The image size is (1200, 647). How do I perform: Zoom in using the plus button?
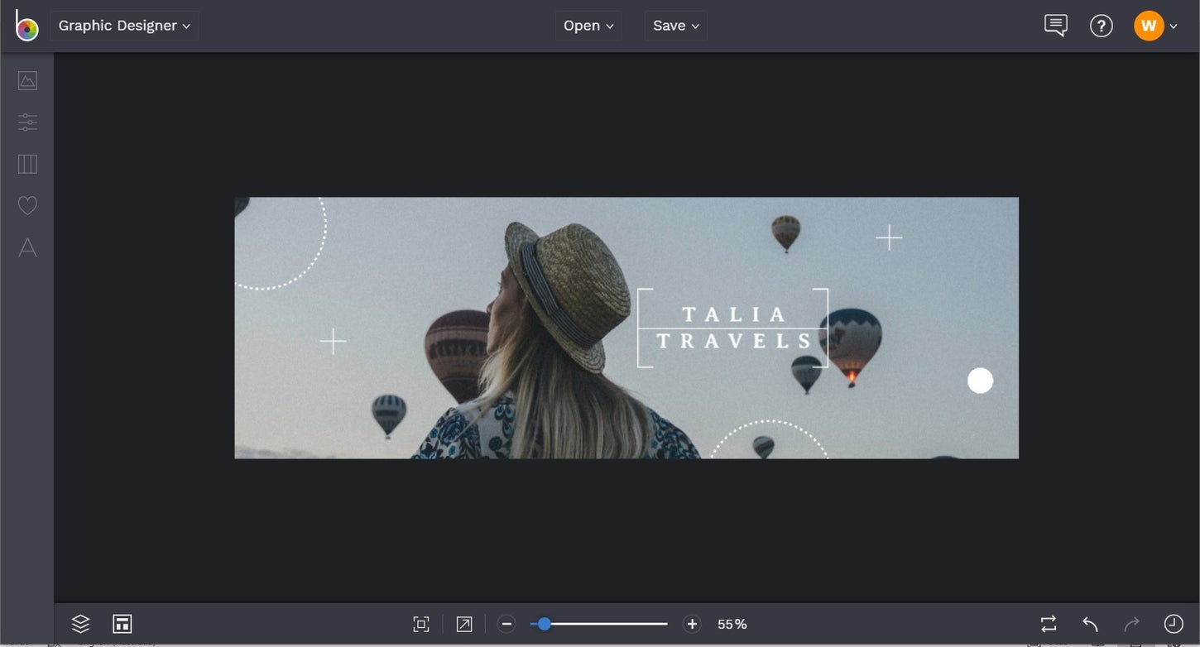pos(692,624)
